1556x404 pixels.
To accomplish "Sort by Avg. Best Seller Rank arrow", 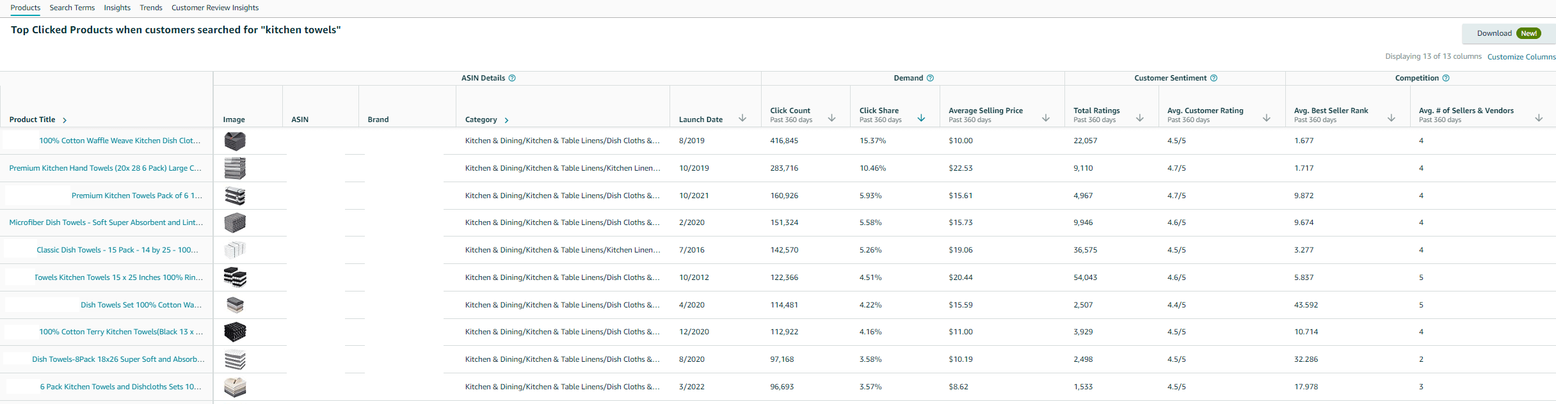I will pos(1392,118).
